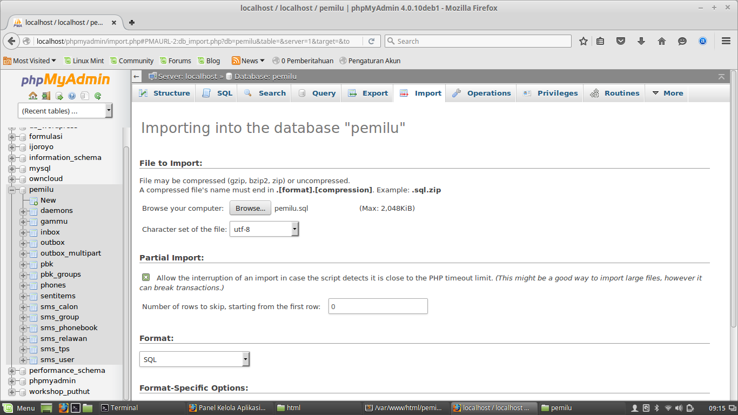The height and width of the screenshot is (415, 738).
Task: Open the Most Visited bookmarks dropdown
Action: [30, 61]
